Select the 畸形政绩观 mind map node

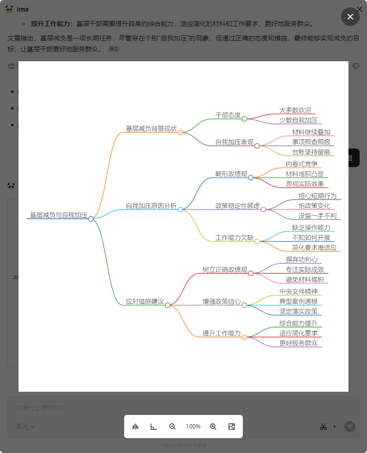pyautogui.click(x=231, y=174)
